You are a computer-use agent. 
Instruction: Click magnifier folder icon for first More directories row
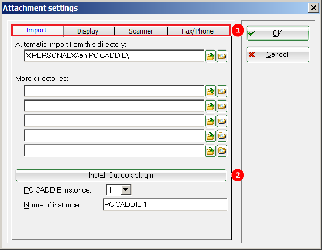click(x=222, y=91)
